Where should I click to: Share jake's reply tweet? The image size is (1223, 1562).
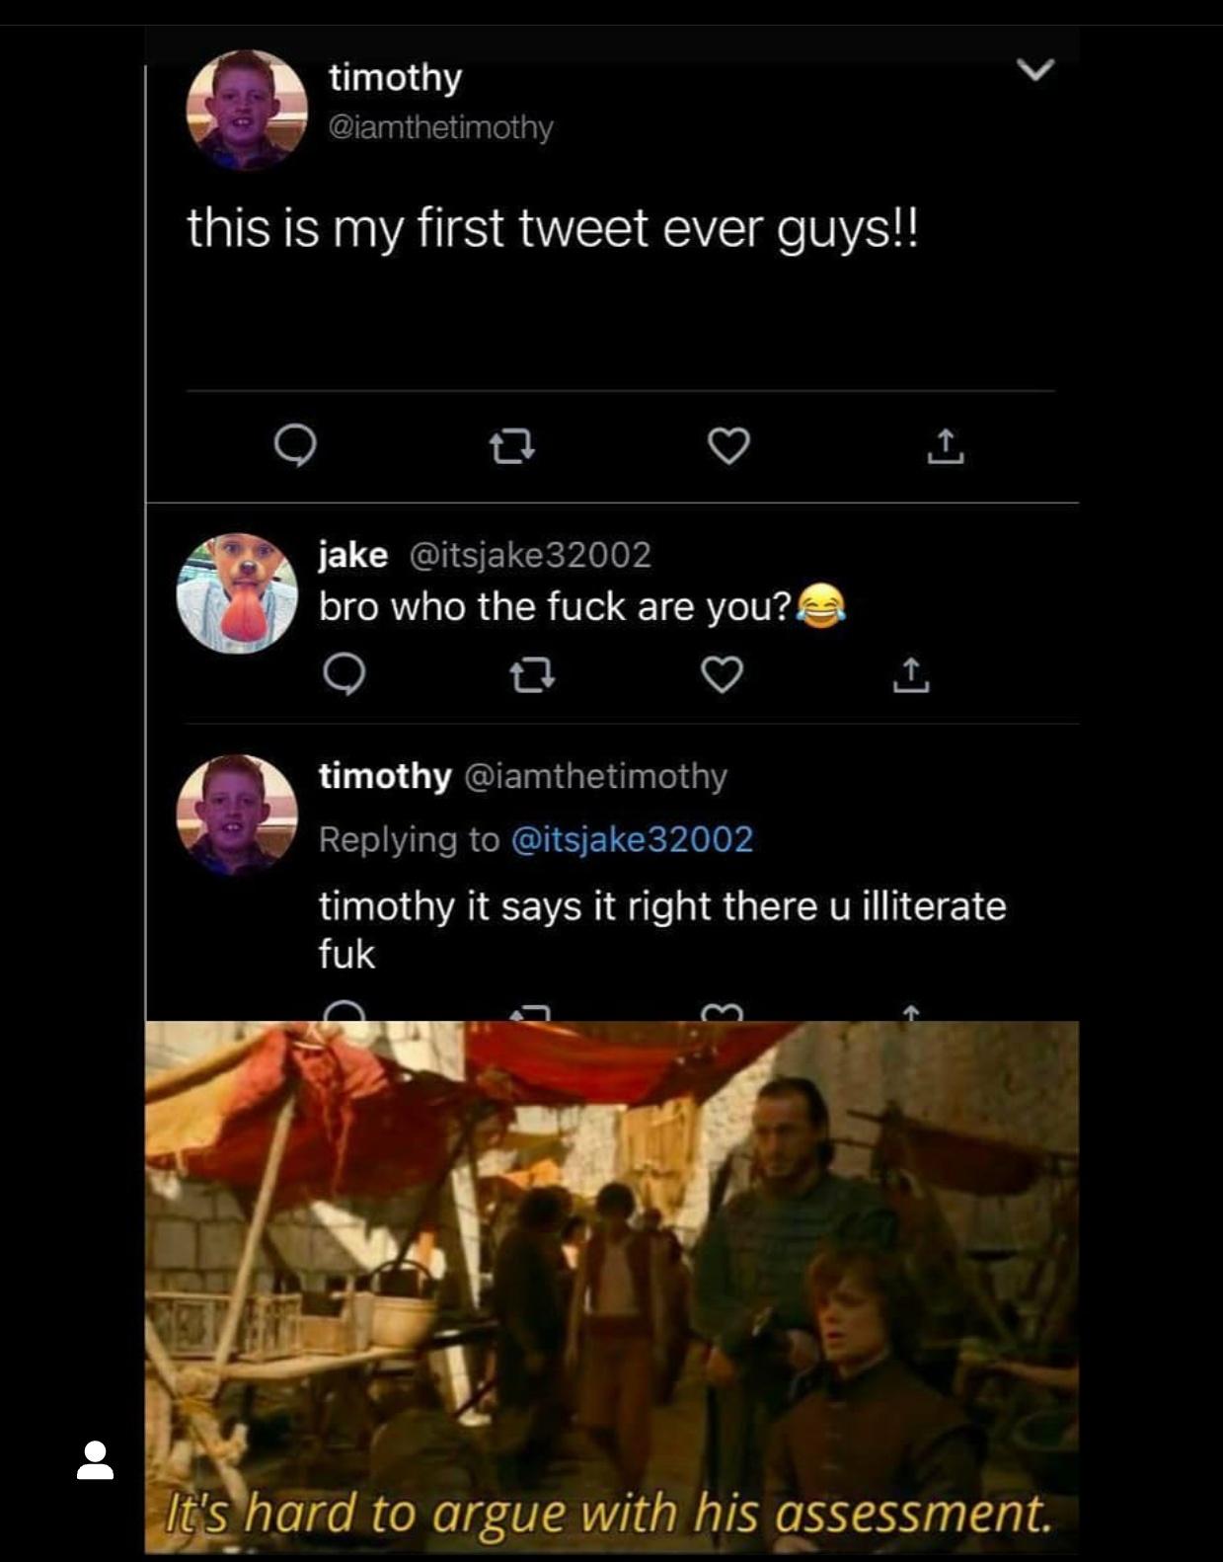tap(910, 675)
